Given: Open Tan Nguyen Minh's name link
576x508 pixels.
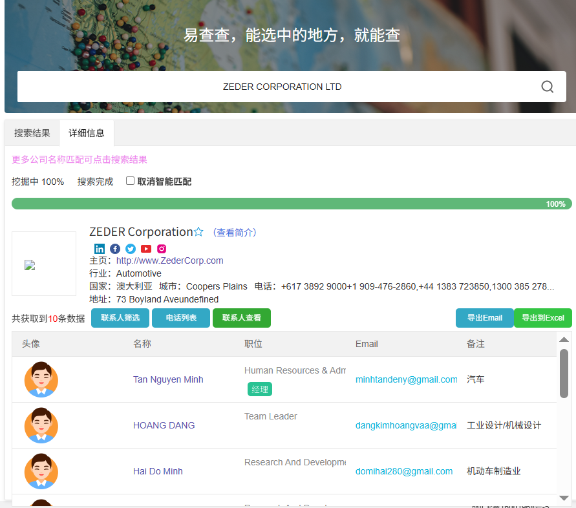Looking at the screenshot, I should [x=168, y=379].
